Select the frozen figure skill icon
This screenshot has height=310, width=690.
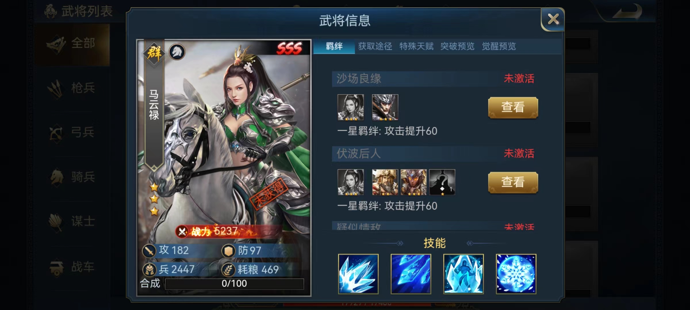click(463, 274)
